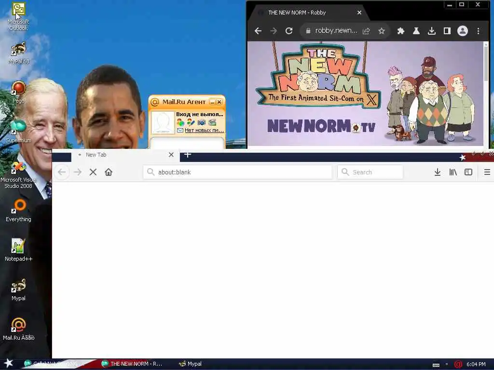This screenshot has width=494, height=370.
Task: Minimize the Mail.Ru Agent window
Action: click(212, 102)
